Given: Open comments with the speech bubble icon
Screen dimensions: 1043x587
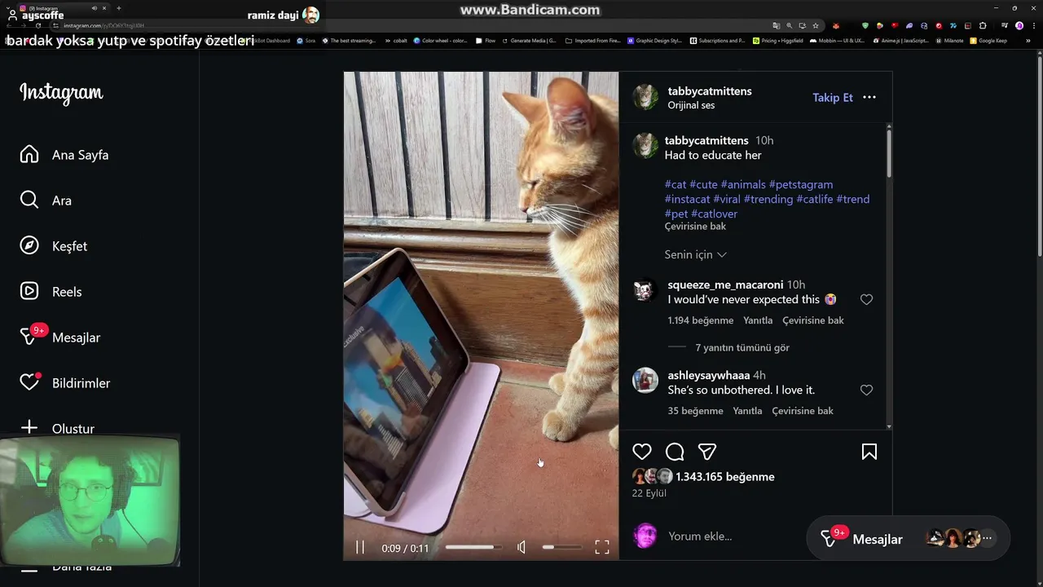Looking at the screenshot, I should (675, 452).
